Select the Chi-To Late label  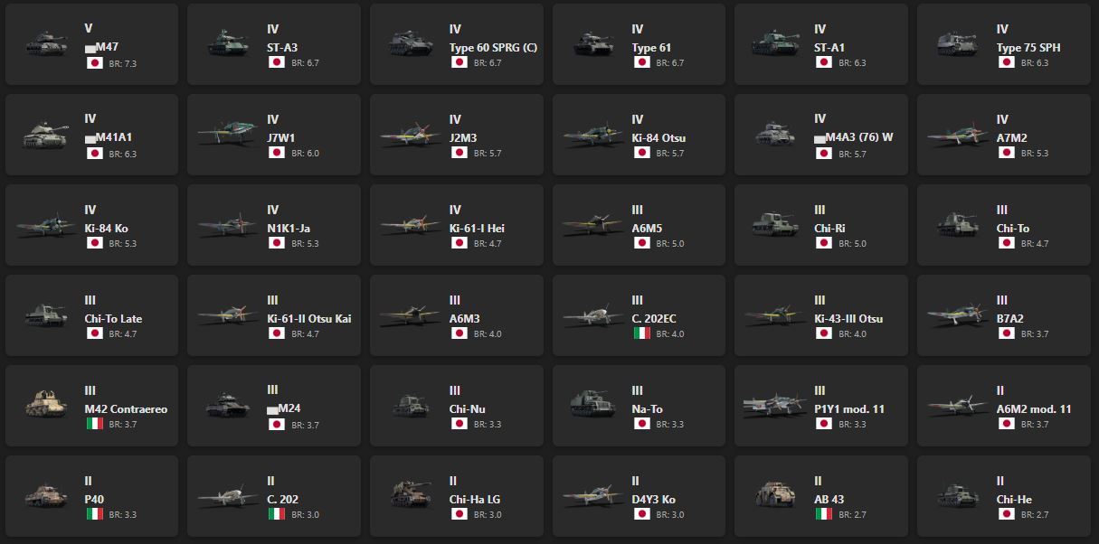coord(113,319)
